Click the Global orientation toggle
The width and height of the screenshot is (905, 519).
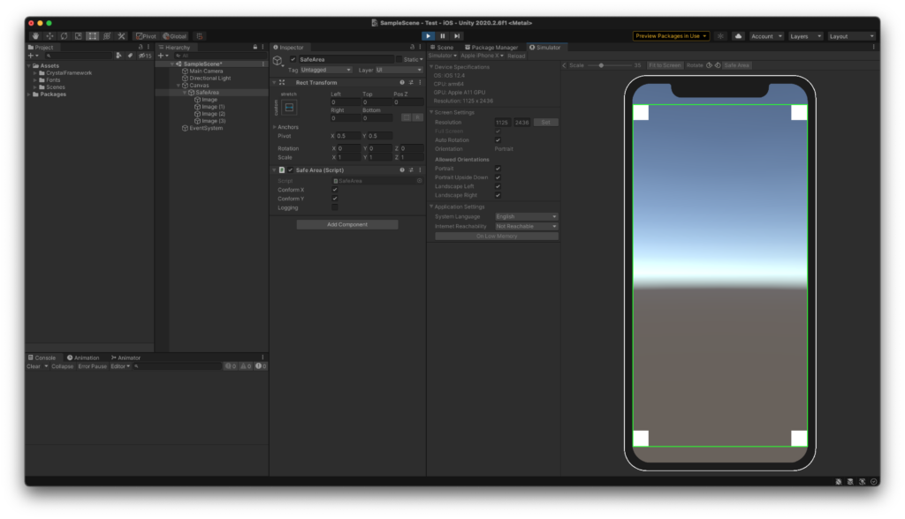tap(173, 35)
